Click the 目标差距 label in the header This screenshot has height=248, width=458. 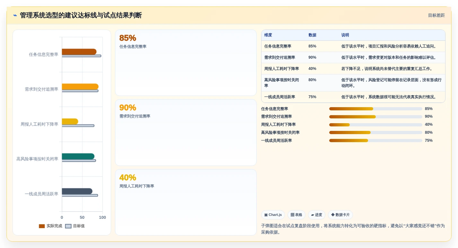(436, 15)
